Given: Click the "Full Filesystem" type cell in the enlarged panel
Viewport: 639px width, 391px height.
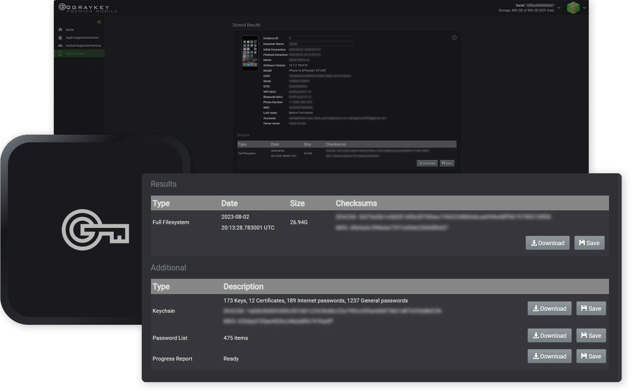Looking at the screenshot, I should pyautogui.click(x=171, y=222).
